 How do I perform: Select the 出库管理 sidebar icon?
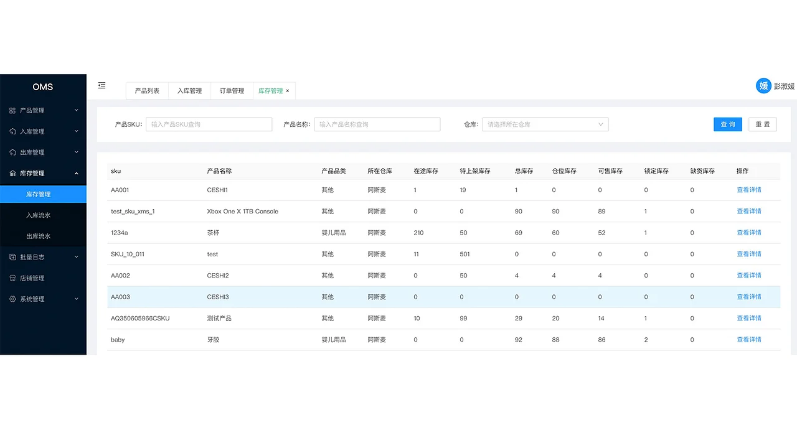click(x=14, y=152)
